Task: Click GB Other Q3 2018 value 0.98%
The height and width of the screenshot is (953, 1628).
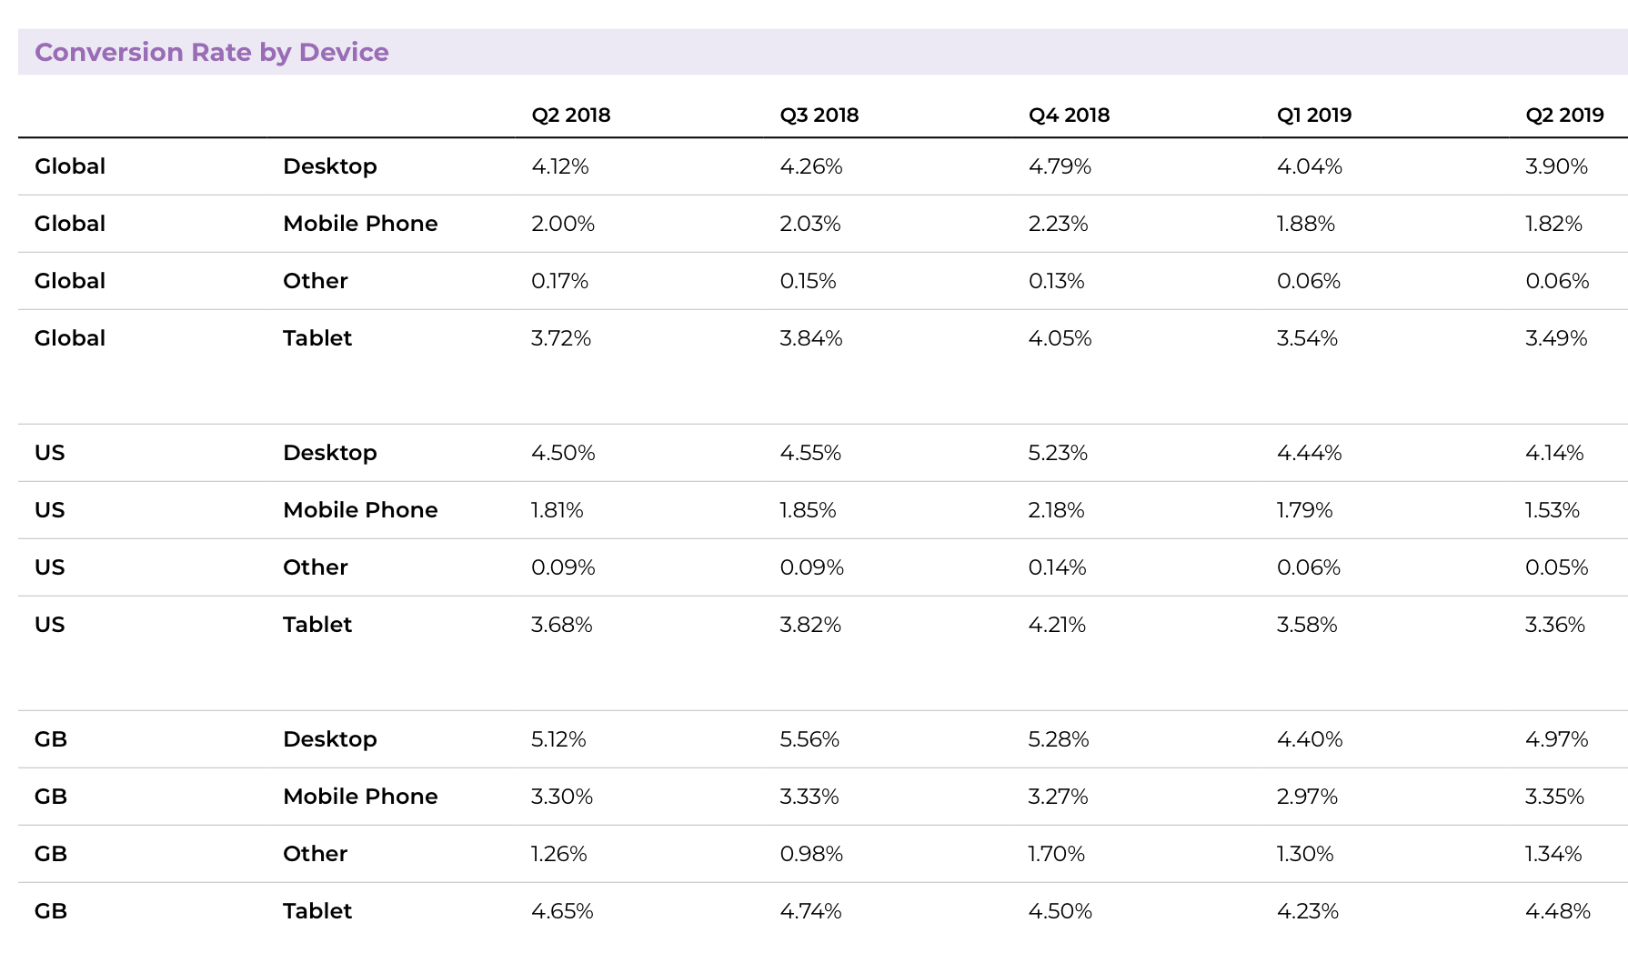Action: 810,854
